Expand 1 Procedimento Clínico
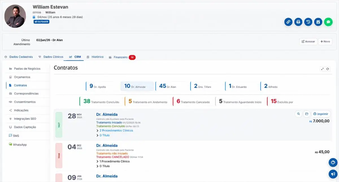The width and height of the screenshot is (339, 182). [x=113, y=161]
